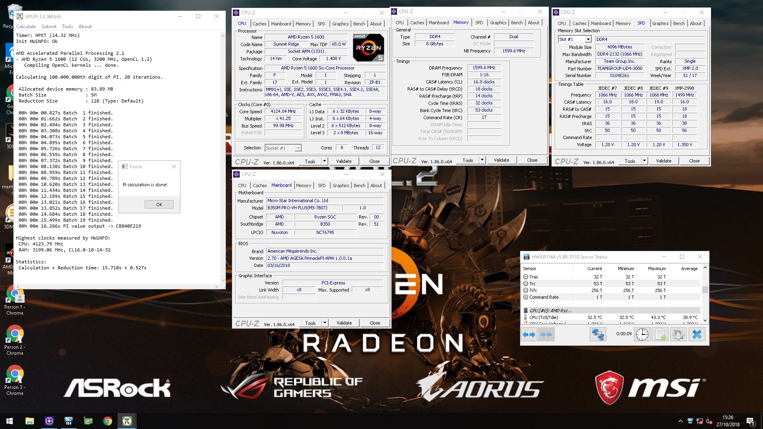Expand Tools arrow in CPU-Z SPD window

pos(644,161)
